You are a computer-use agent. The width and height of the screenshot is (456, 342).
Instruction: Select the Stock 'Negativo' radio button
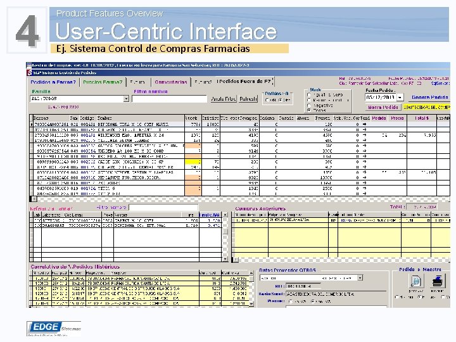[309, 105]
